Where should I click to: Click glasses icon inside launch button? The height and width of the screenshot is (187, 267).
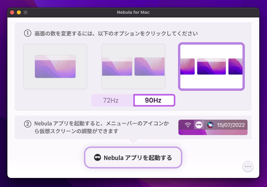pyautogui.click(x=97, y=158)
